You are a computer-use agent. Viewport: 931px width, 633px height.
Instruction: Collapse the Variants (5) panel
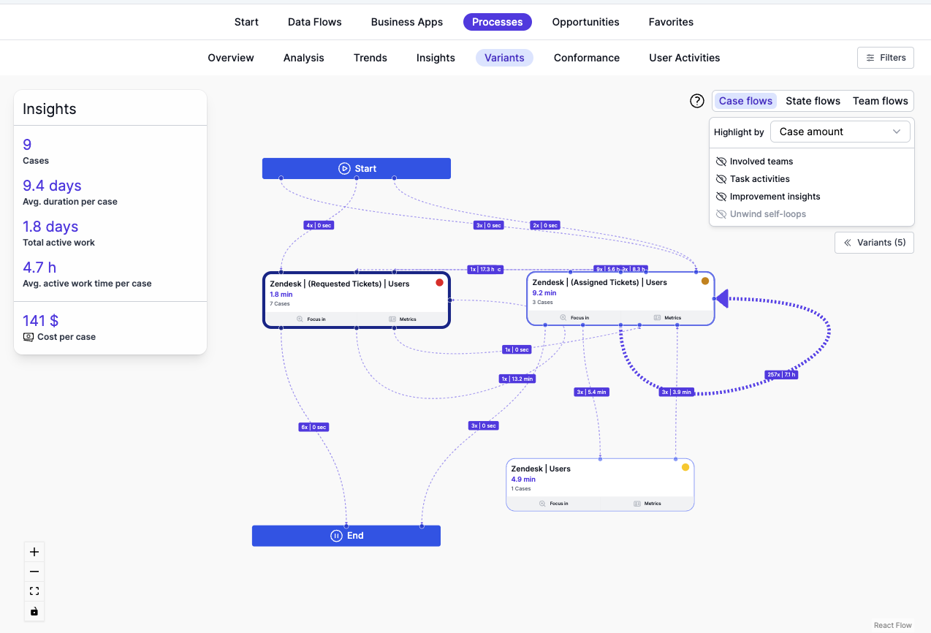click(x=874, y=242)
